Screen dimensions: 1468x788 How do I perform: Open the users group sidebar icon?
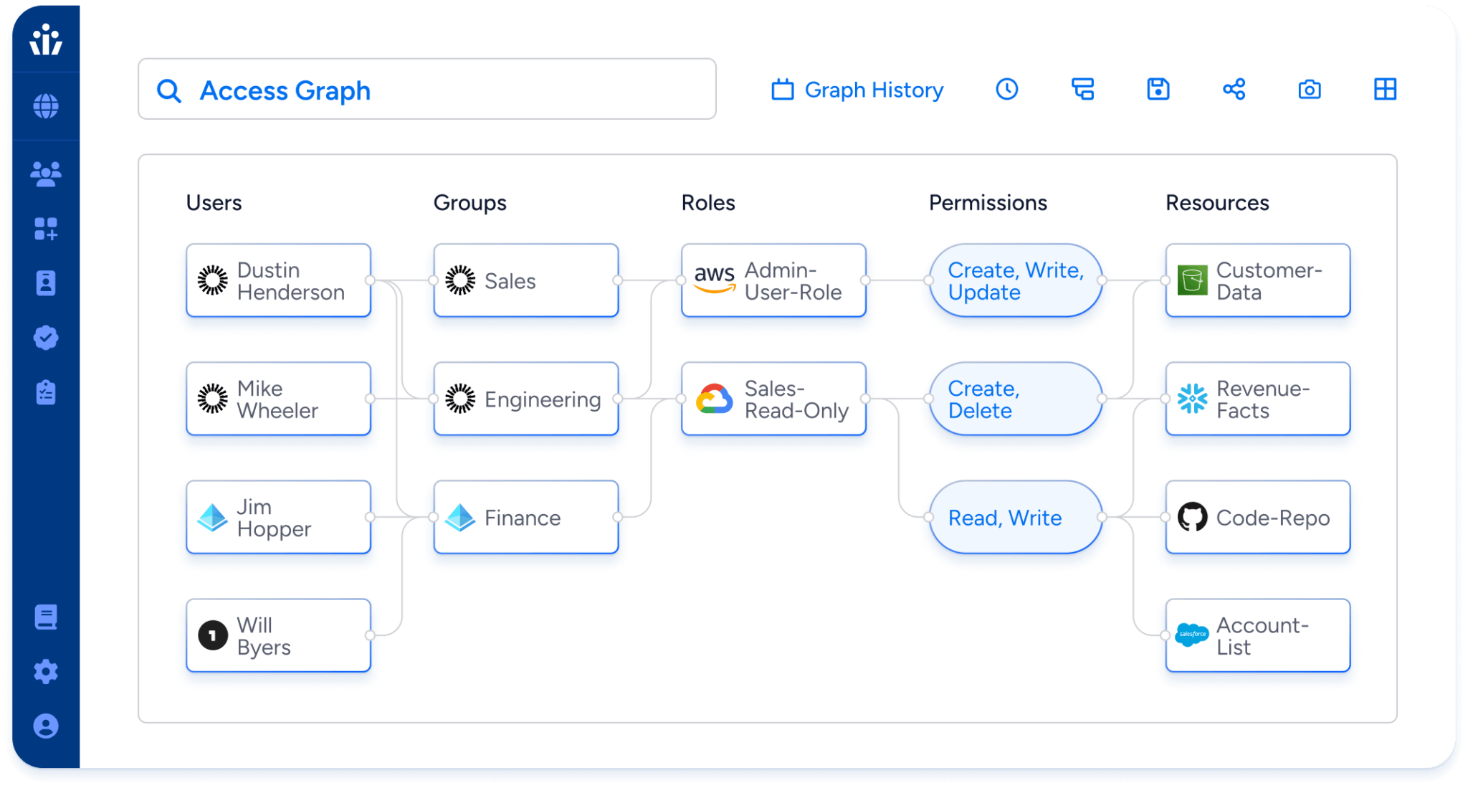46,174
